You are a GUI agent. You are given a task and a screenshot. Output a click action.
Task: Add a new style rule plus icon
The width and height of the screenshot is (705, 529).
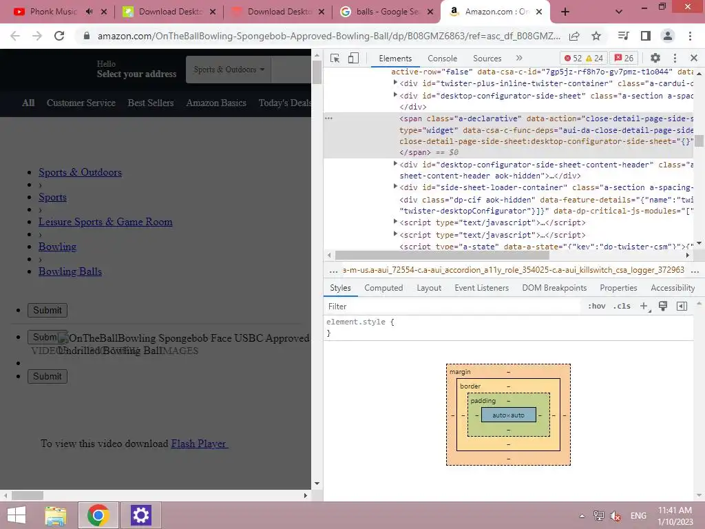pyautogui.click(x=644, y=307)
